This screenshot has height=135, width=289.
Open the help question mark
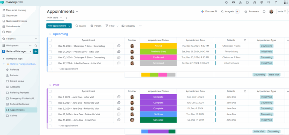tap(276, 2)
